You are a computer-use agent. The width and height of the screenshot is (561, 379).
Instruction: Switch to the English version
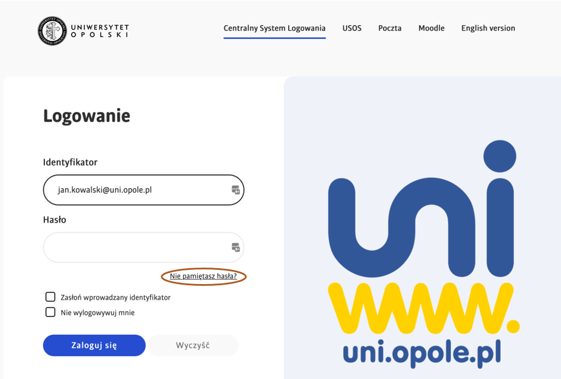pos(488,28)
